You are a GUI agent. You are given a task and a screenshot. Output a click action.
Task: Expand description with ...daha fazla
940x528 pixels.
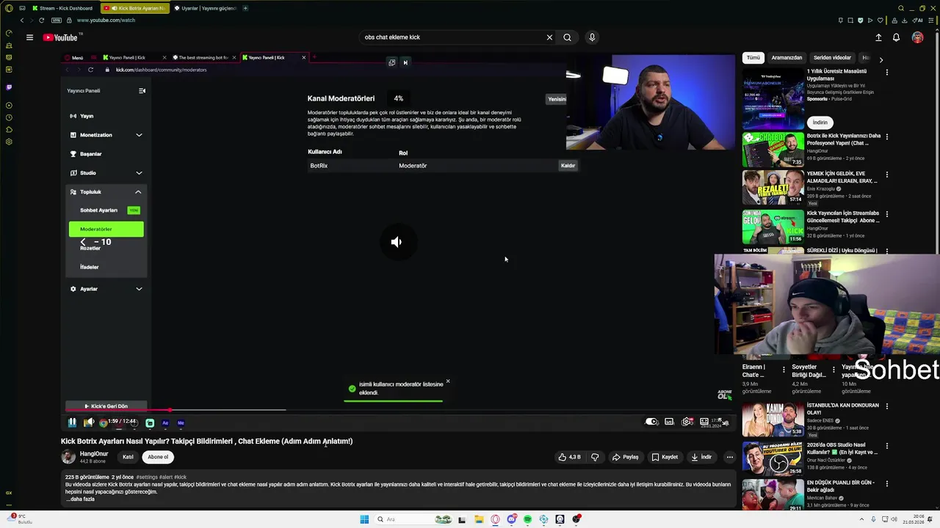[80, 499]
